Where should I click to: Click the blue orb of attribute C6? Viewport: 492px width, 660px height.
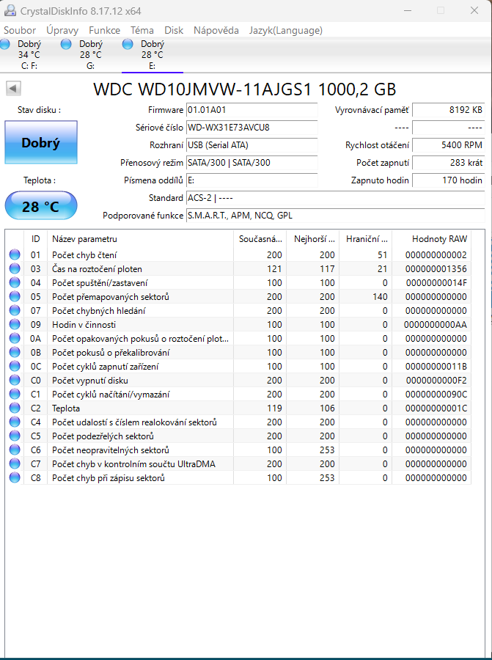click(15, 450)
